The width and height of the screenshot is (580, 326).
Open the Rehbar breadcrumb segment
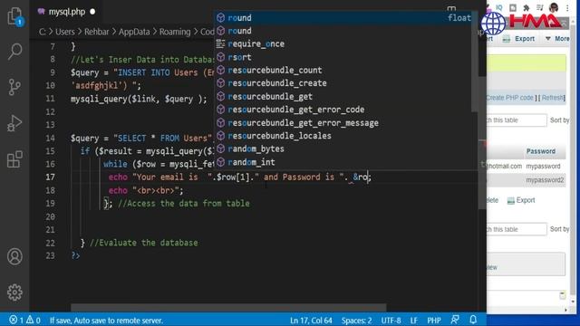pos(97,32)
